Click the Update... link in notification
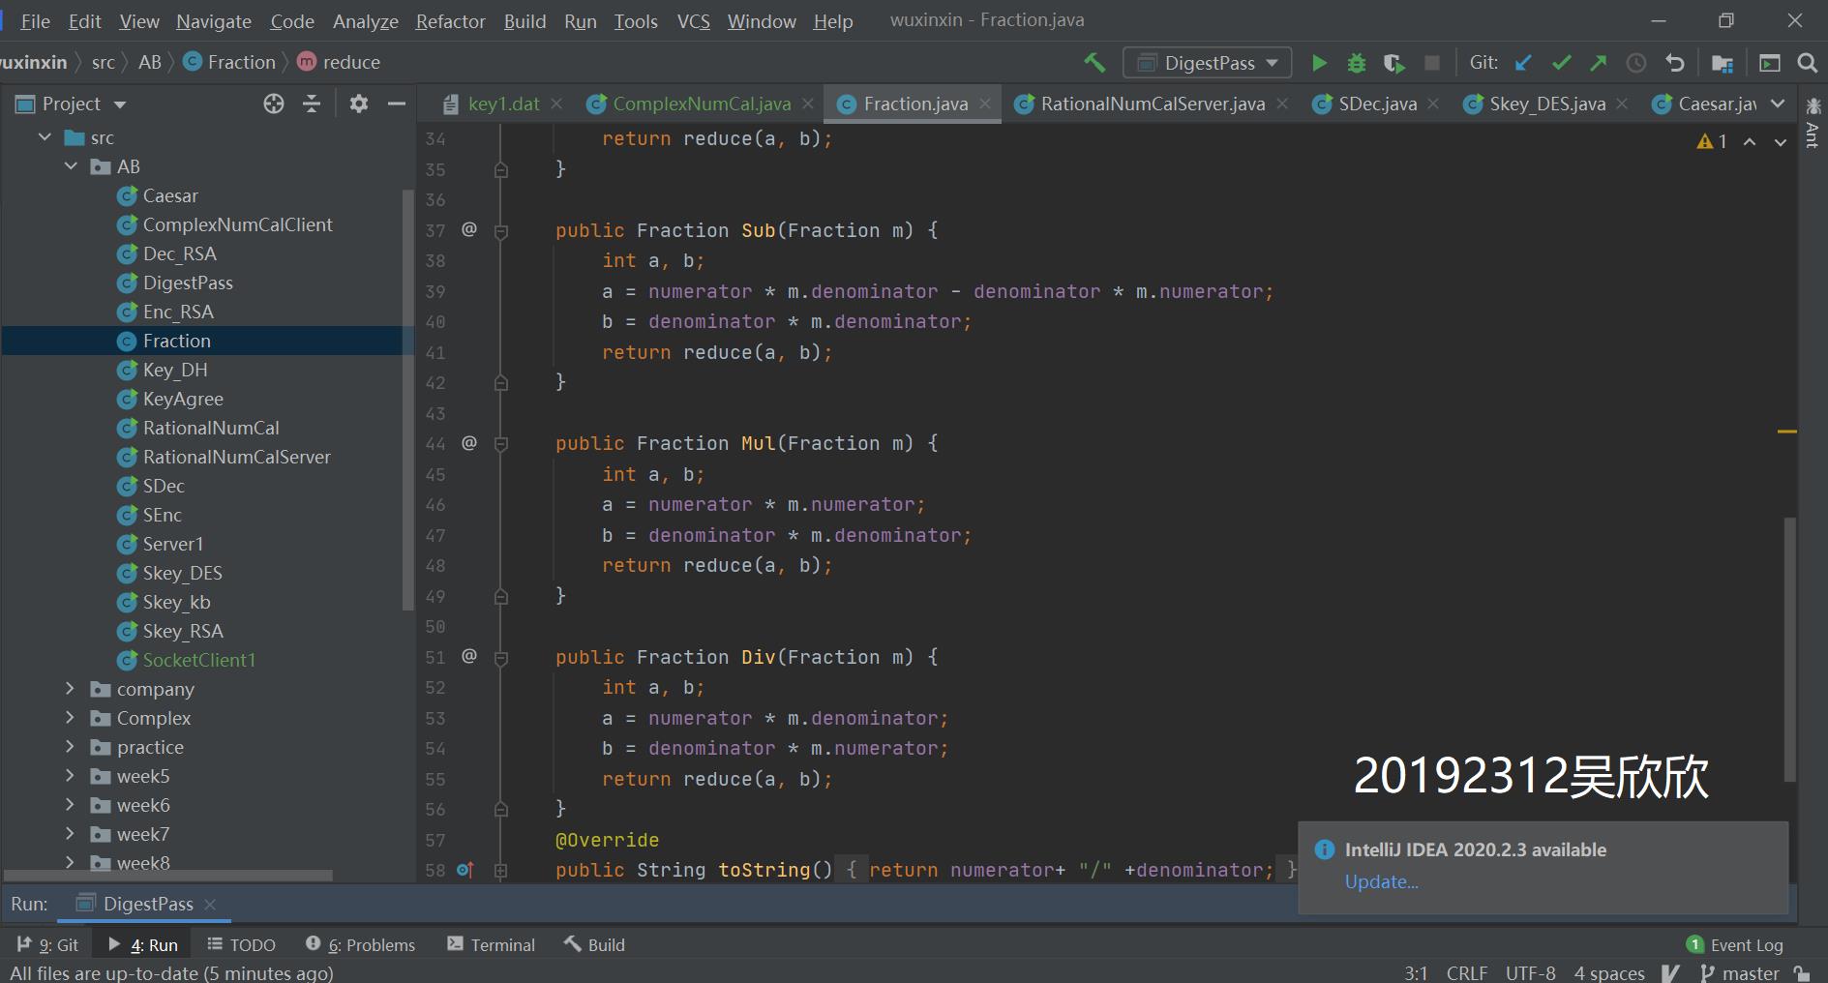This screenshot has height=983, width=1828. 1381,881
